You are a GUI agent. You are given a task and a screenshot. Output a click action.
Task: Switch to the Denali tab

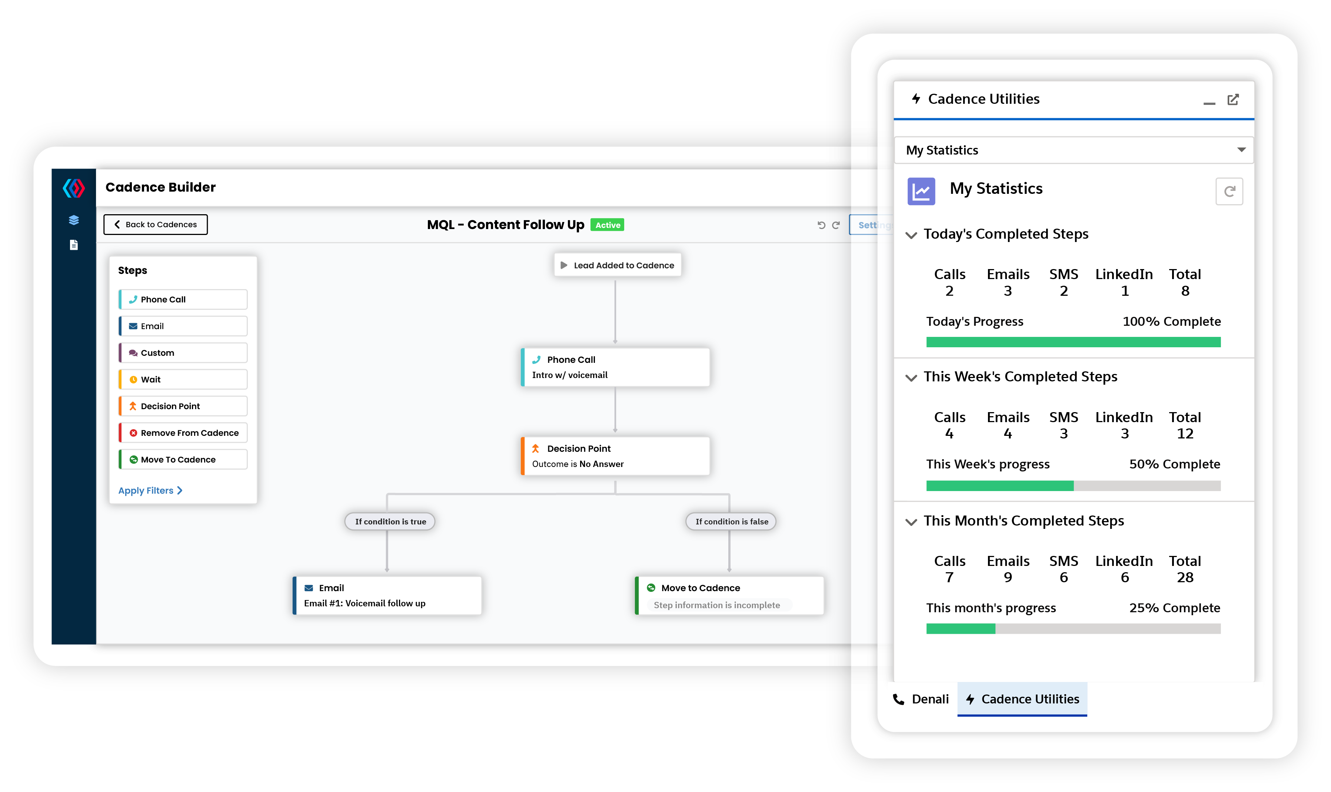(921, 699)
